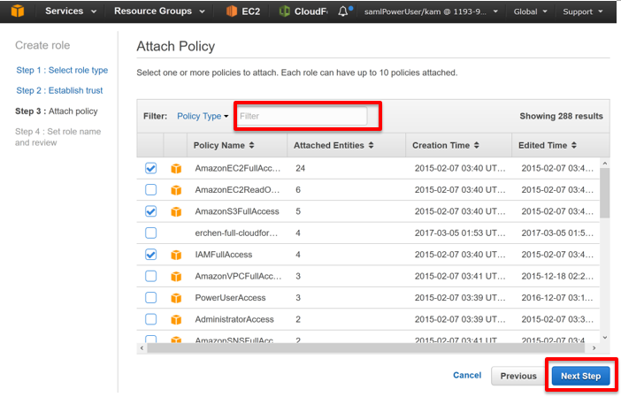Click the AdministratorAccess policy box icon
This screenshot has height=397, width=621.
tap(176, 319)
